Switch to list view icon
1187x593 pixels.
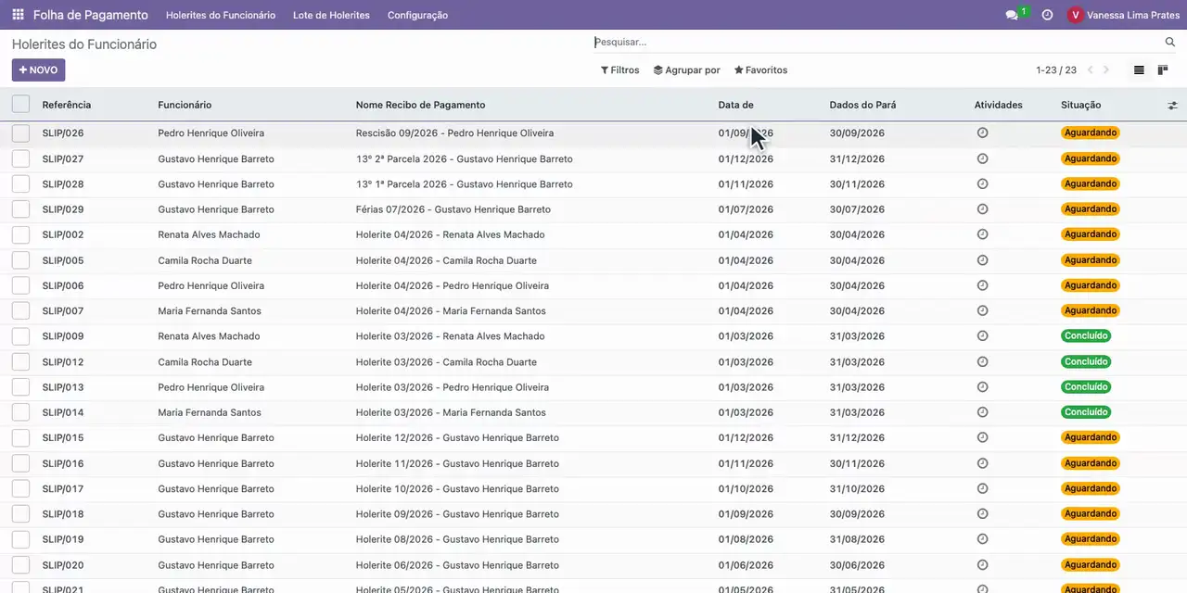(x=1139, y=69)
